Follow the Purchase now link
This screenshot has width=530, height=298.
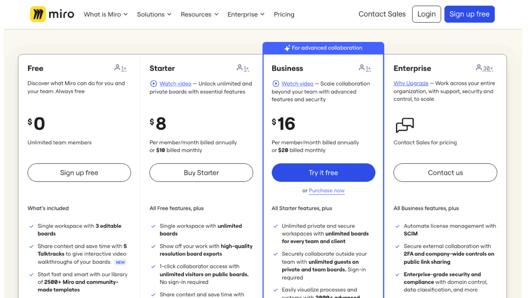pos(326,191)
